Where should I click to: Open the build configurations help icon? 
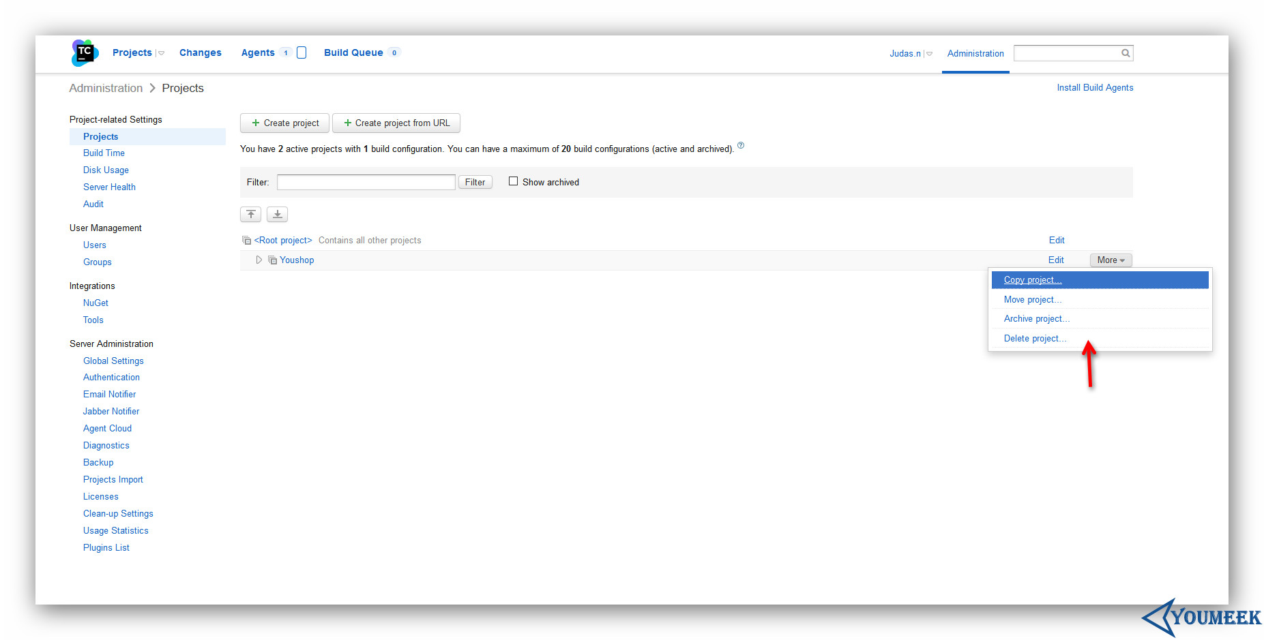point(741,145)
